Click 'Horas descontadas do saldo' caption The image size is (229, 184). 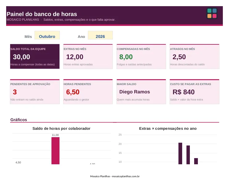point(187,64)
